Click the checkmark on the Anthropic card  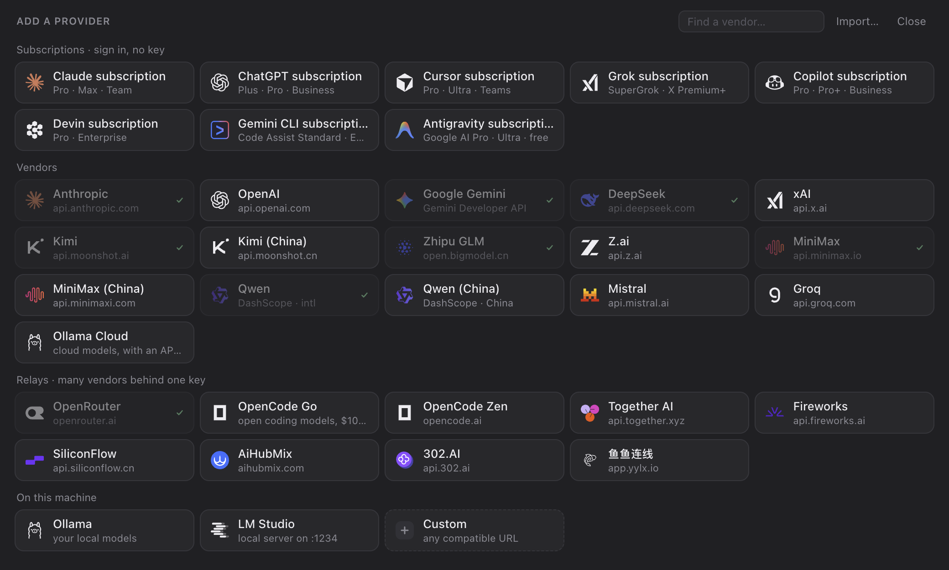click(x=180, y=200)
